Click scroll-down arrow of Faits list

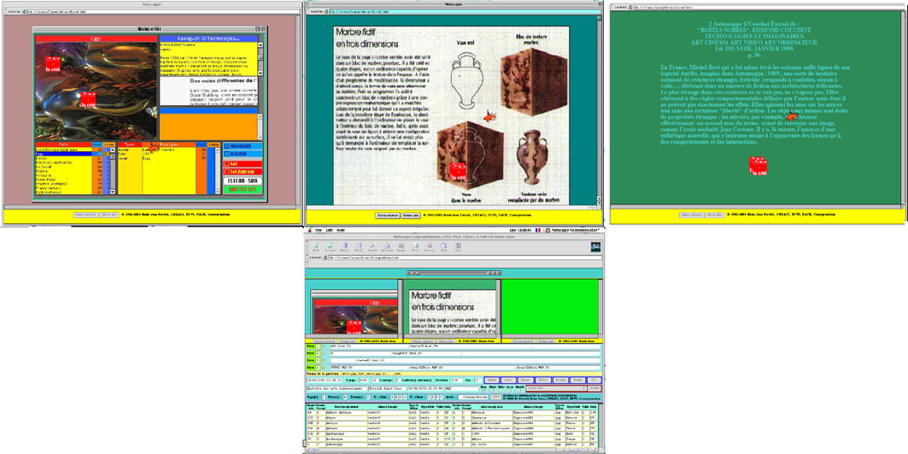(x=113, y=192)
